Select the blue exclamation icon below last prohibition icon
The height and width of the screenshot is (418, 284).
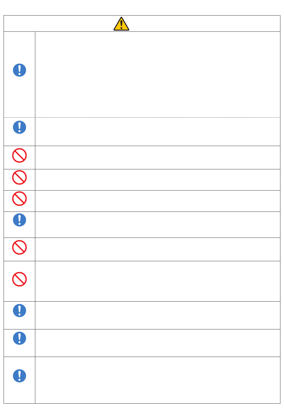tap(19, 311)
